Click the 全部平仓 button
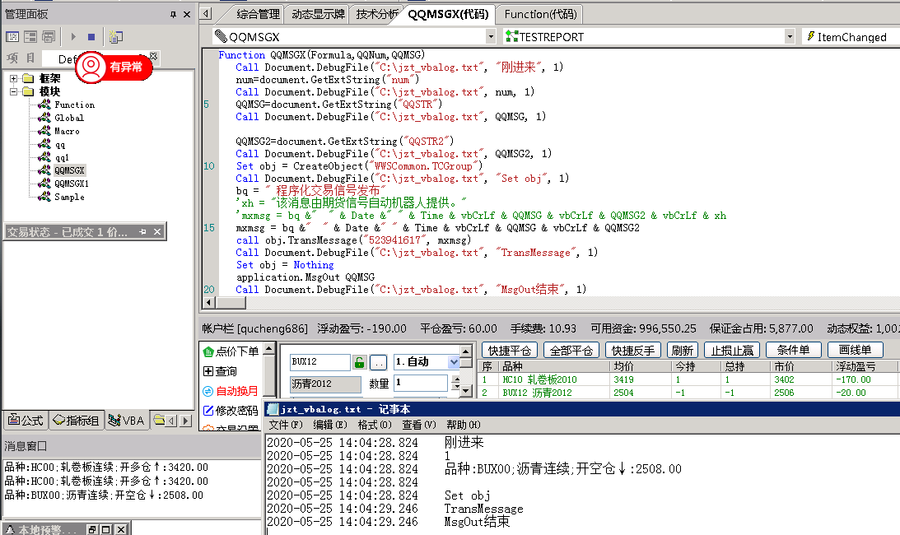 (571, 350)
